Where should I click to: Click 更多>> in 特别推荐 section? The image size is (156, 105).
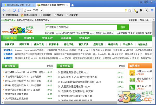(50, 66)
